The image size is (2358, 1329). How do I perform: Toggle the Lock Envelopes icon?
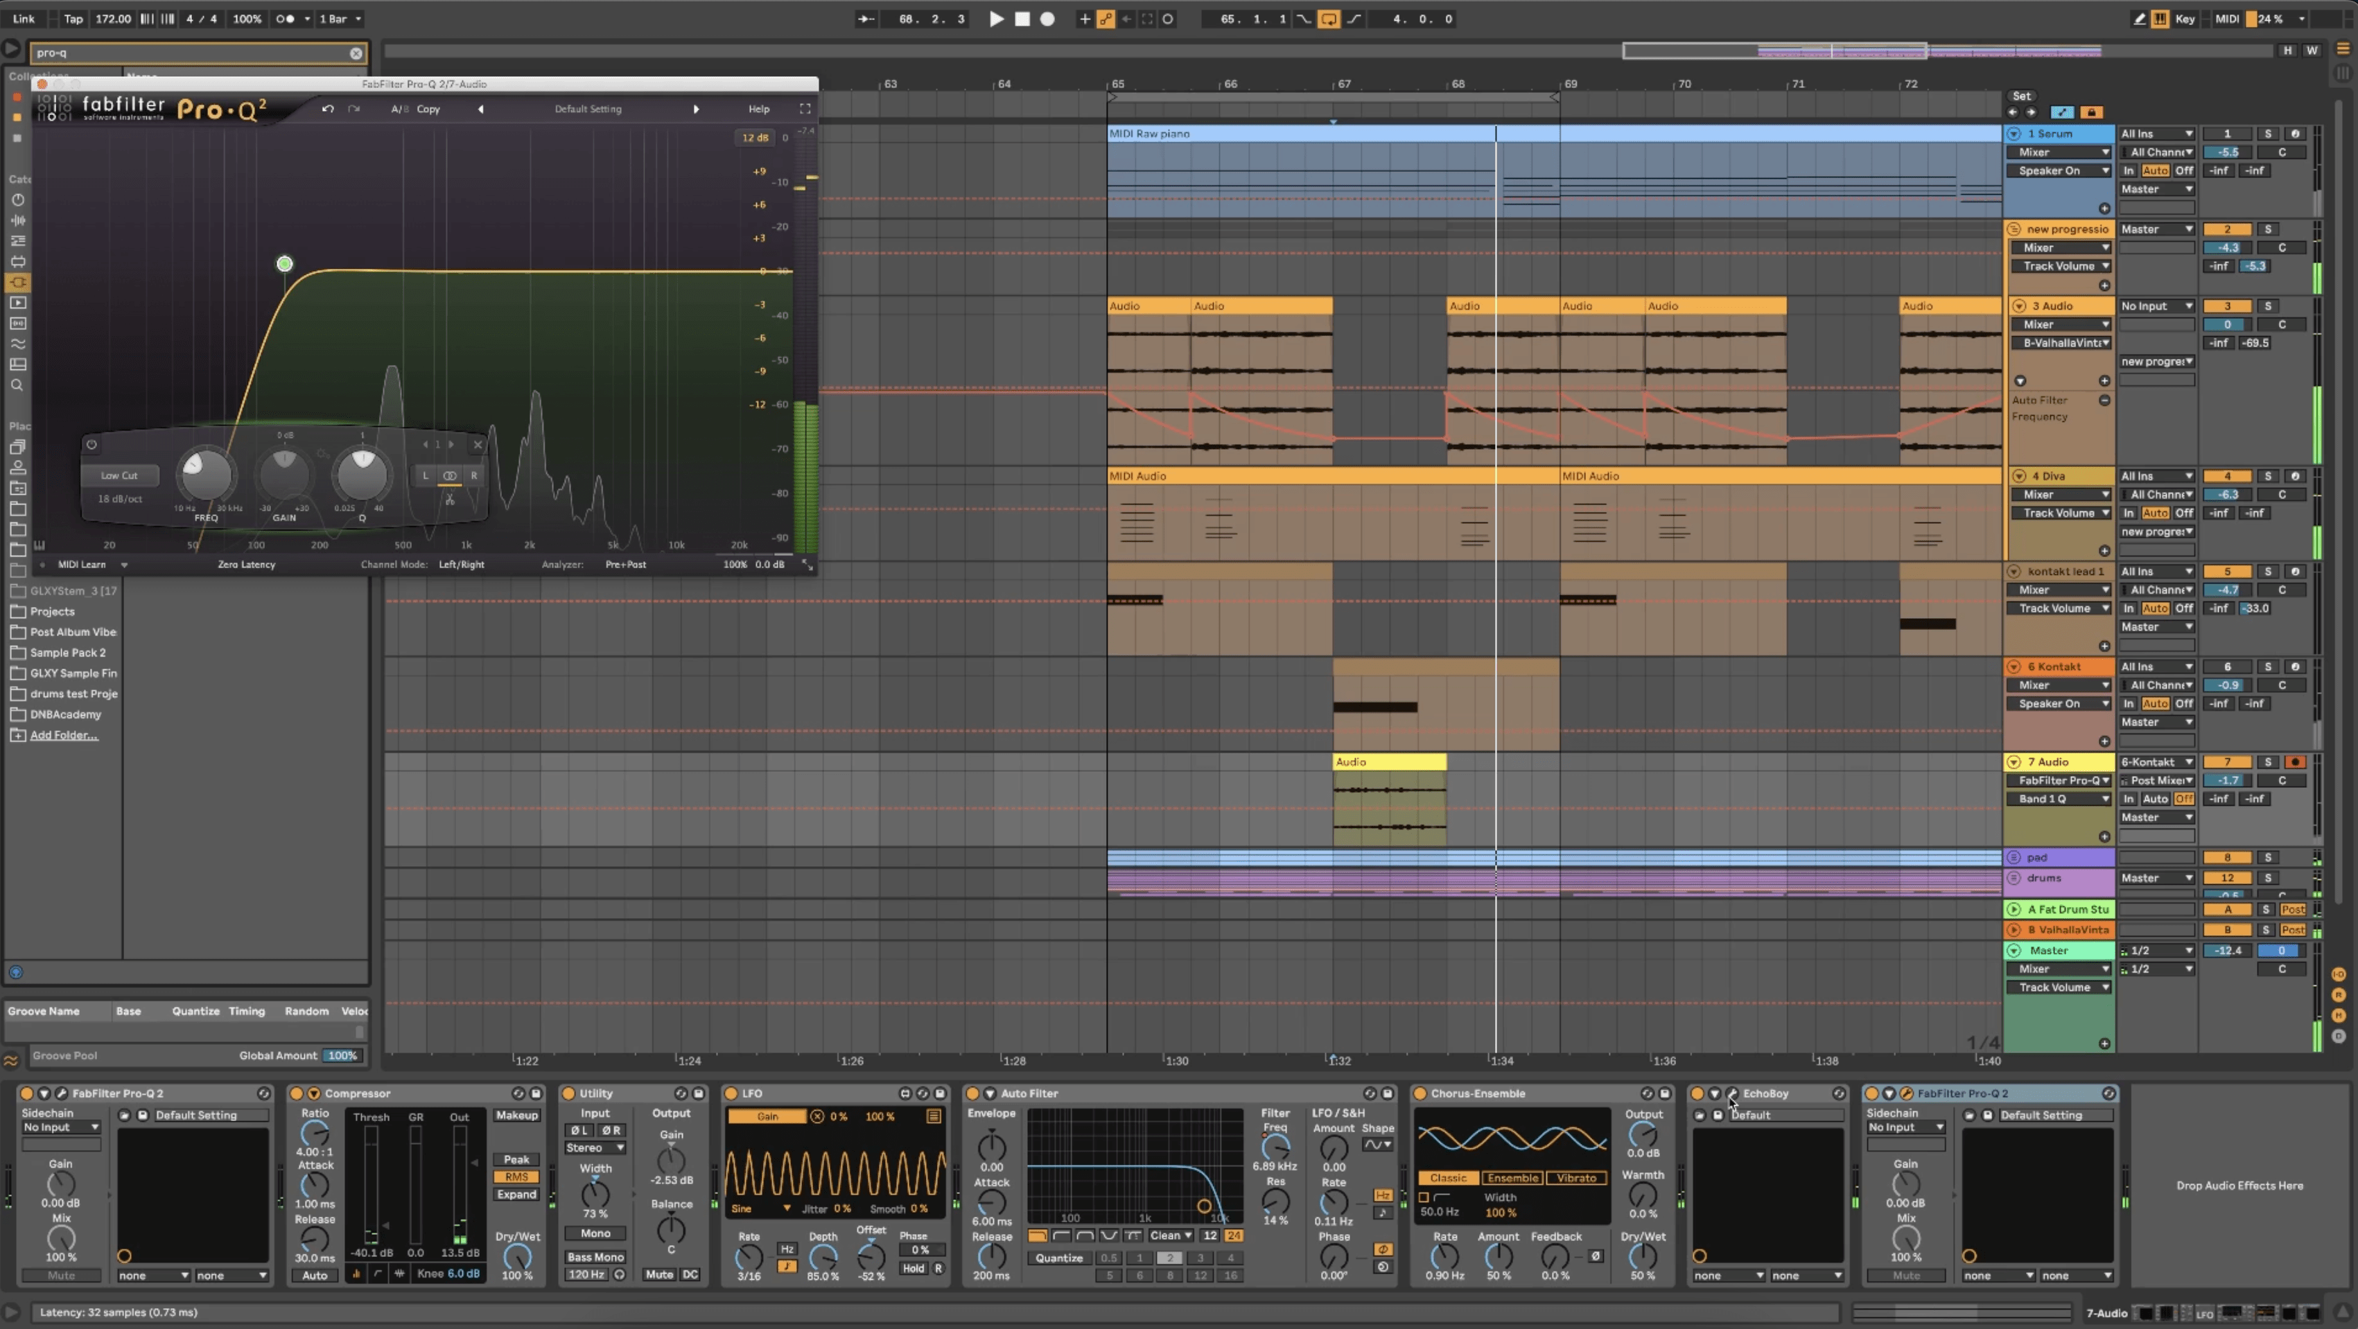(x=2090, y=112)
